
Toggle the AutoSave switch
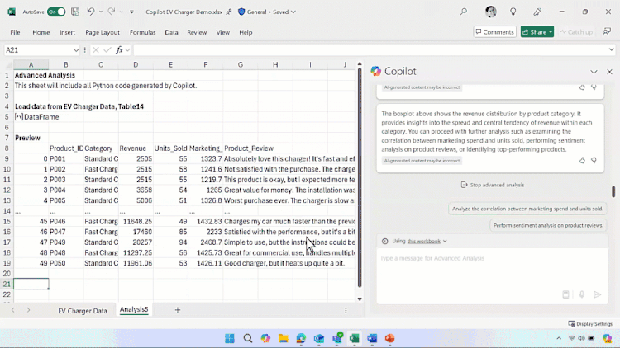tap(55, 12)
